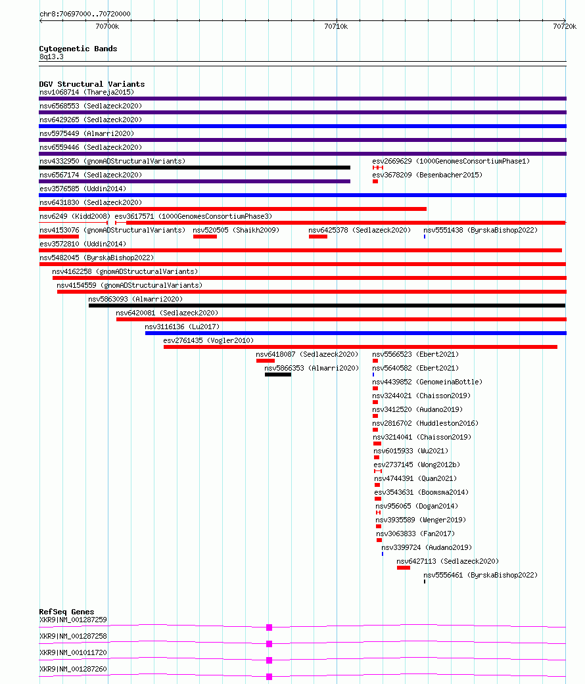Click nsv4153076 (gnomADStructuralVariants) label
Viewport: 585px width, 684px height.
point(112,231)
